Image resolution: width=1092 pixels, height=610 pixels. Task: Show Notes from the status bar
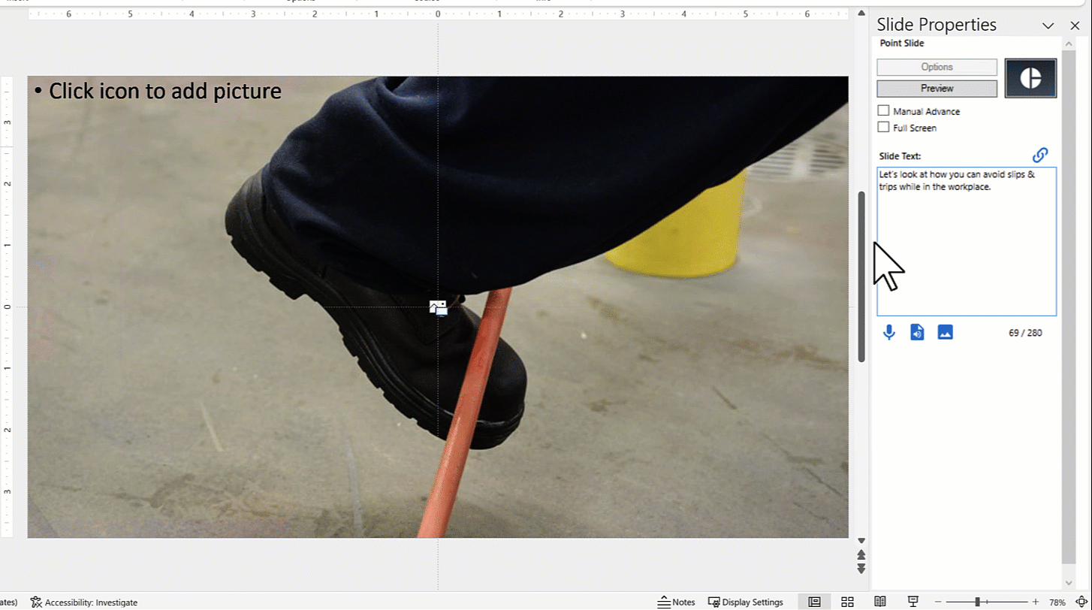(677, 602)
